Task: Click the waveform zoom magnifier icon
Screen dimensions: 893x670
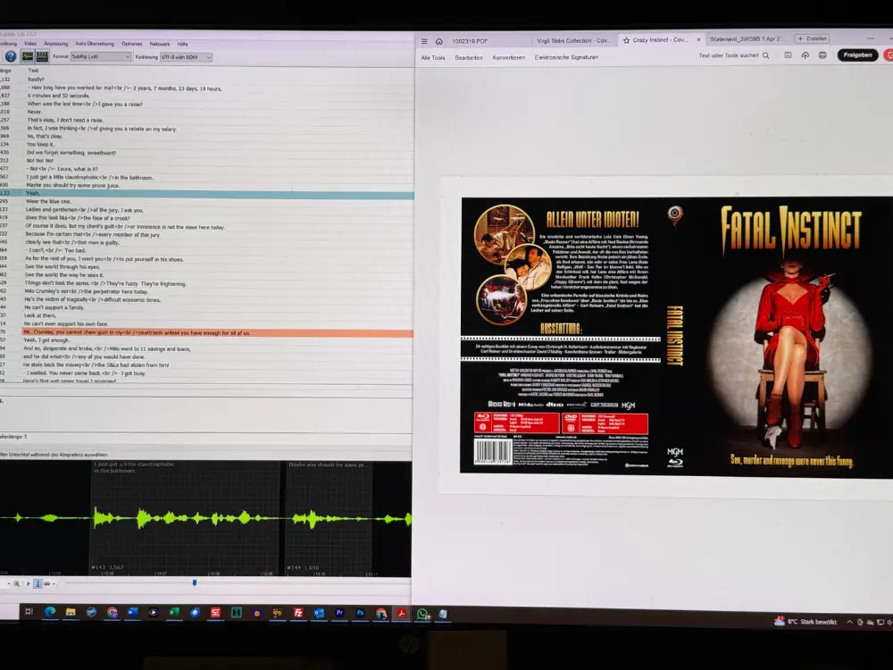Action: 17,583
